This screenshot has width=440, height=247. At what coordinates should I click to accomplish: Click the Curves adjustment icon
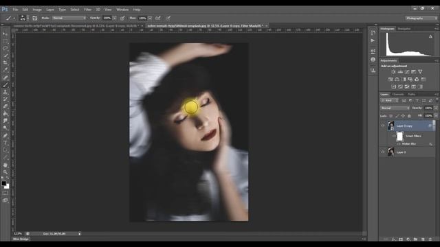[407, 72]
